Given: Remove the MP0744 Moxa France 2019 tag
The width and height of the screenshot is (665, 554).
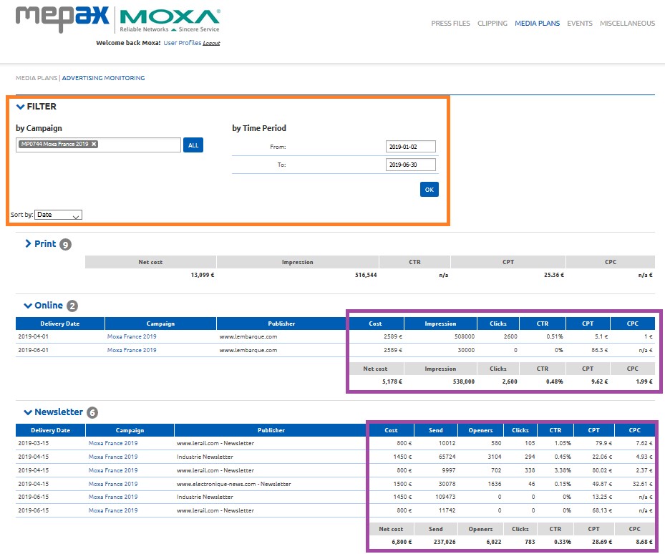Looking at the screenshot, I should [x=94, y=144].
